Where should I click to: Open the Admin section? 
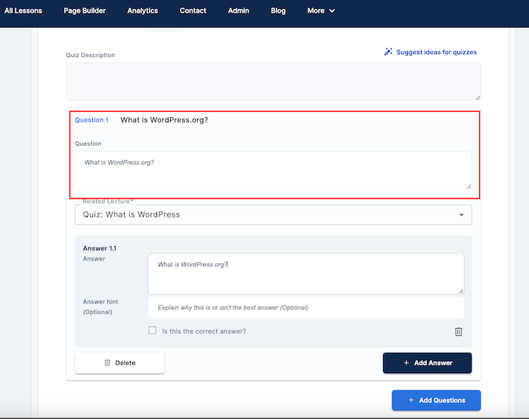point(239,11)
